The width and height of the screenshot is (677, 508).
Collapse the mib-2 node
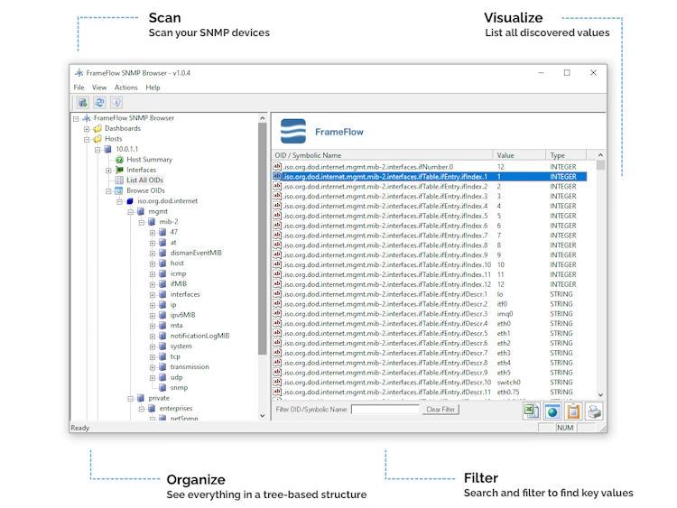[x=141, y=222]
